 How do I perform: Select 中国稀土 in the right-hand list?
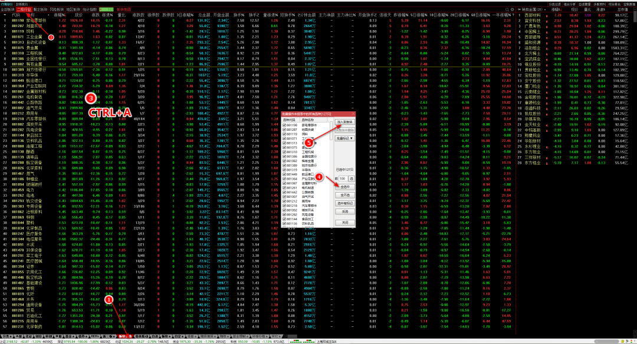pyautogui.click(x=533, y=31)
